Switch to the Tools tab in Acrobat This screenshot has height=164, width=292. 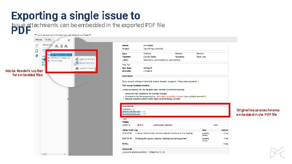pos(48,40)
